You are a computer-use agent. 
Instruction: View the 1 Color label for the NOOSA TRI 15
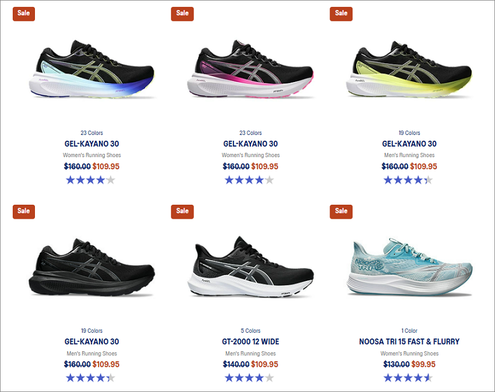(x=409, y=330)
